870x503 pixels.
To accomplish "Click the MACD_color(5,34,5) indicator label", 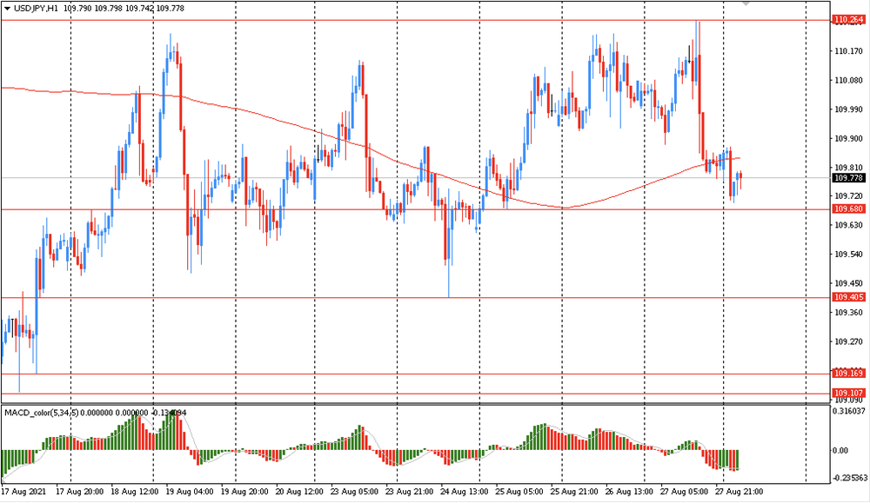I will tap(42, 413).
